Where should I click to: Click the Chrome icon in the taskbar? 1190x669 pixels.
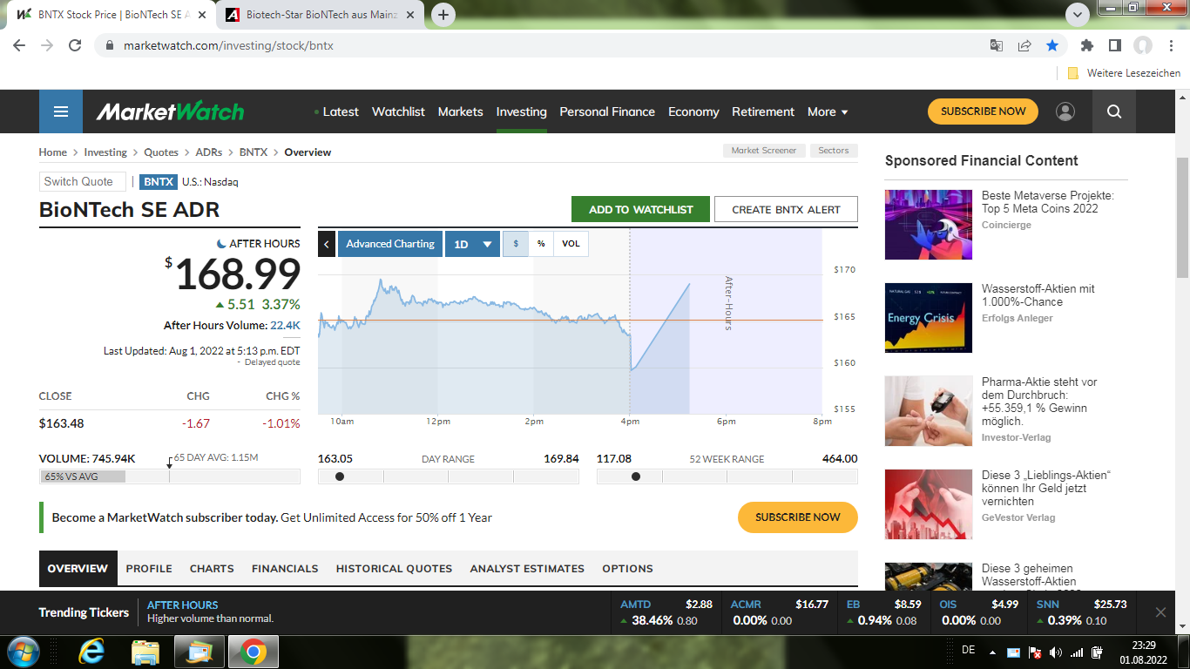click(x=254, y=652)
